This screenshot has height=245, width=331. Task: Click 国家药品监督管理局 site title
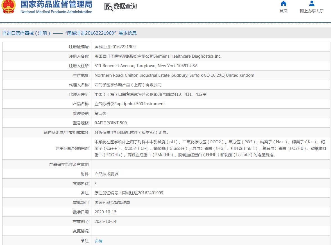pyautogui.click(x=56, y=4)
